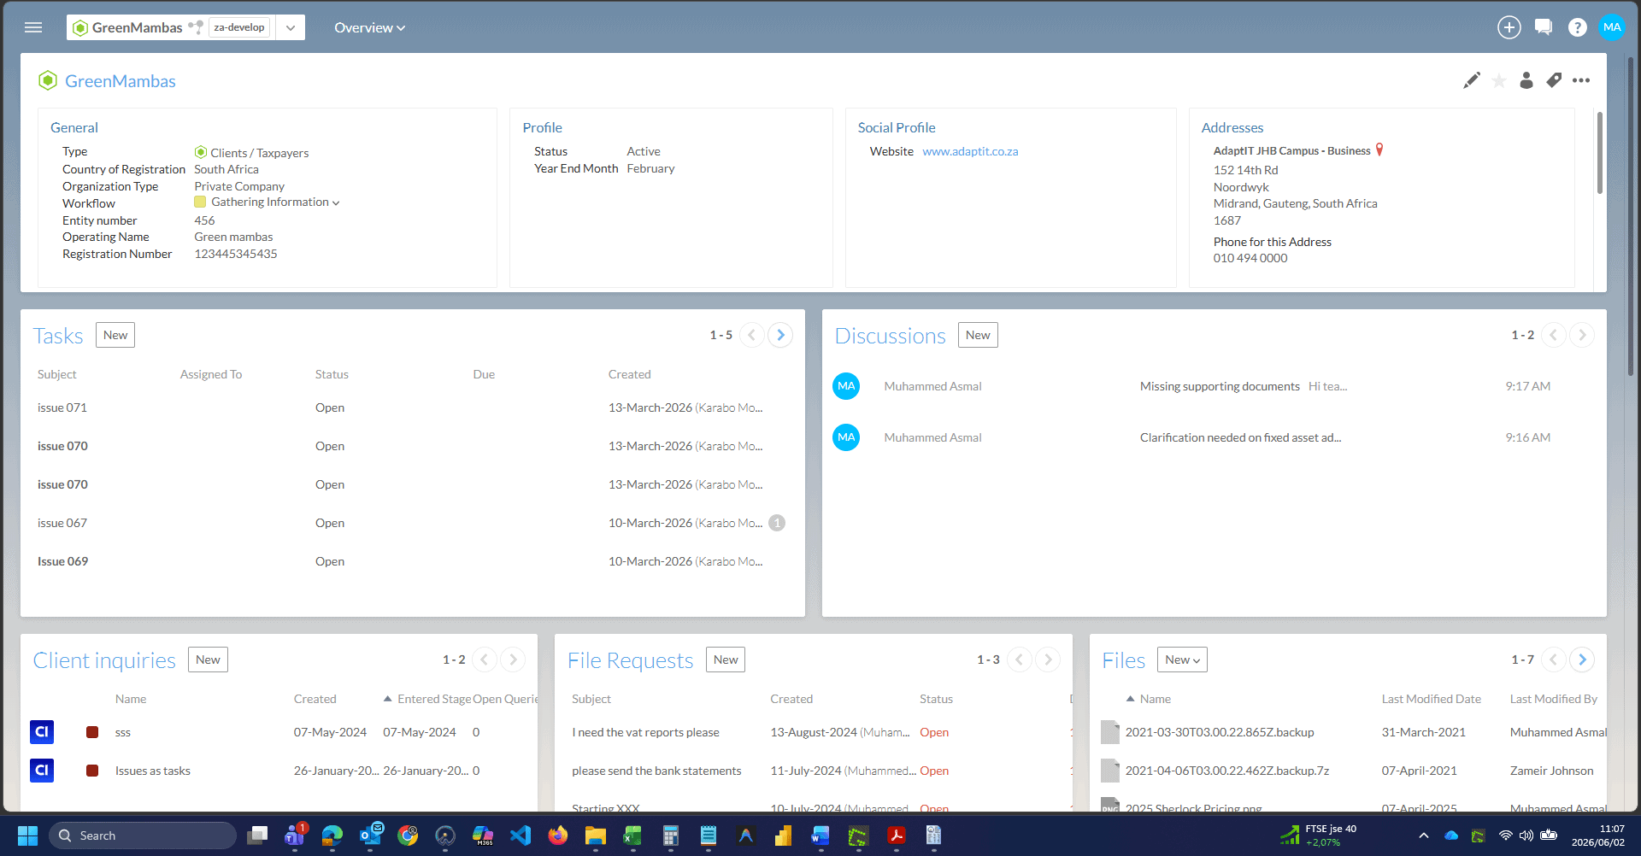Click file icon for 2021-03-30 backup file
Image resolution: width=1641 pixels, height=856 pixels.
pyautogui.click(x=1110, y=732)
